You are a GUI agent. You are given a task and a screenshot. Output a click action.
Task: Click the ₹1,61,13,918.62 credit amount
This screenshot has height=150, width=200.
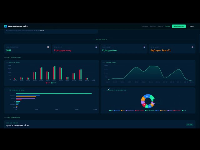point(110,50)
